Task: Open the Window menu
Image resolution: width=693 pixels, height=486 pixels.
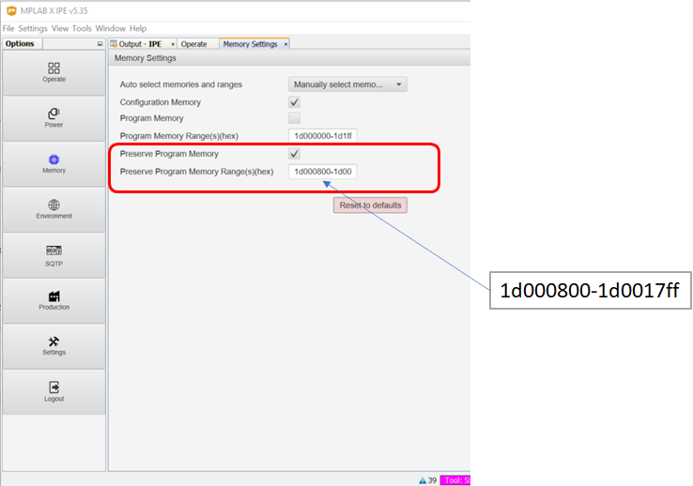Action: (x=111, y=28)
